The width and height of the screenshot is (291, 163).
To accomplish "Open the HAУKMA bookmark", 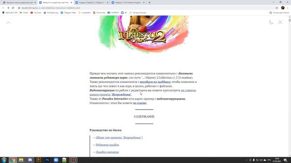I will 113,13.
